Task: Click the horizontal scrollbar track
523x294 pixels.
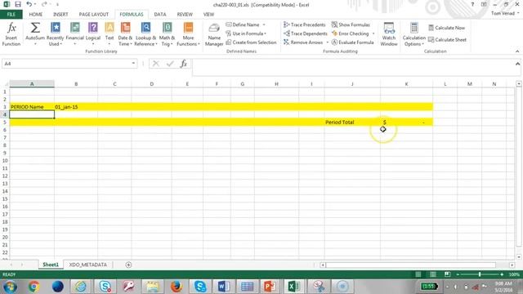Action: click(x=410, y=265)
